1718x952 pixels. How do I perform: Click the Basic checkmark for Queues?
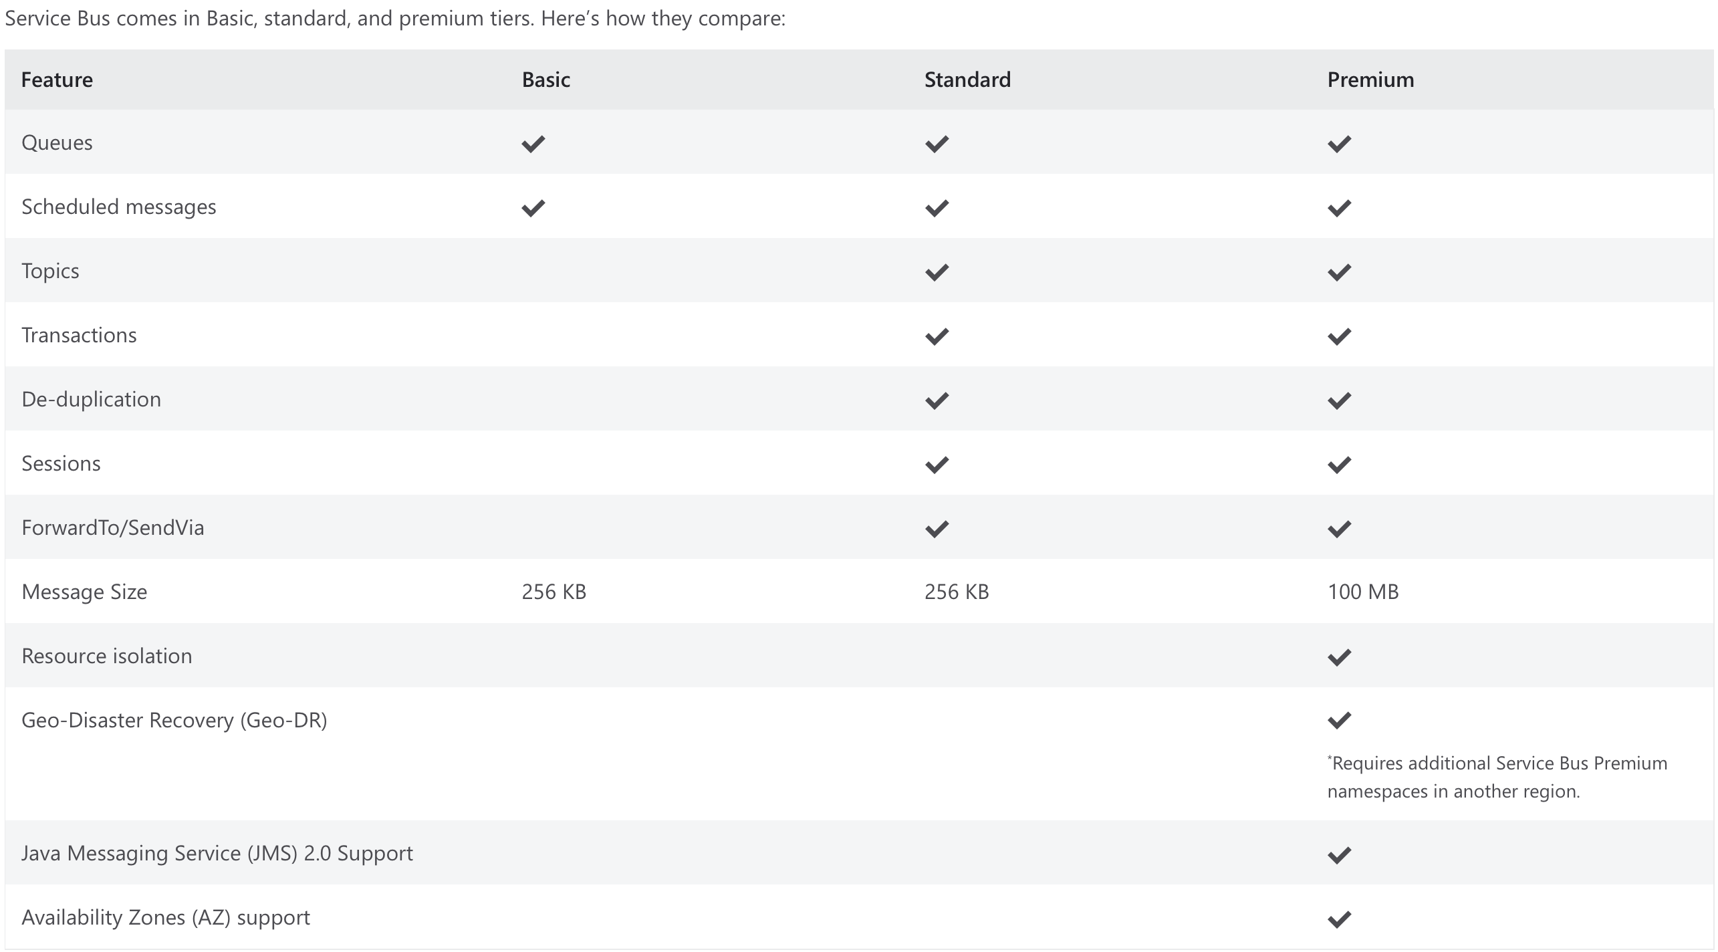(x=533, y=144)
